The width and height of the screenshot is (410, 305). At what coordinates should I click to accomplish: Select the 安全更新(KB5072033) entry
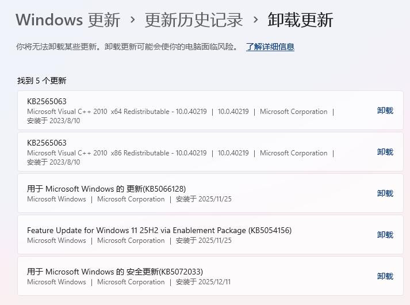tap(115, 272)
